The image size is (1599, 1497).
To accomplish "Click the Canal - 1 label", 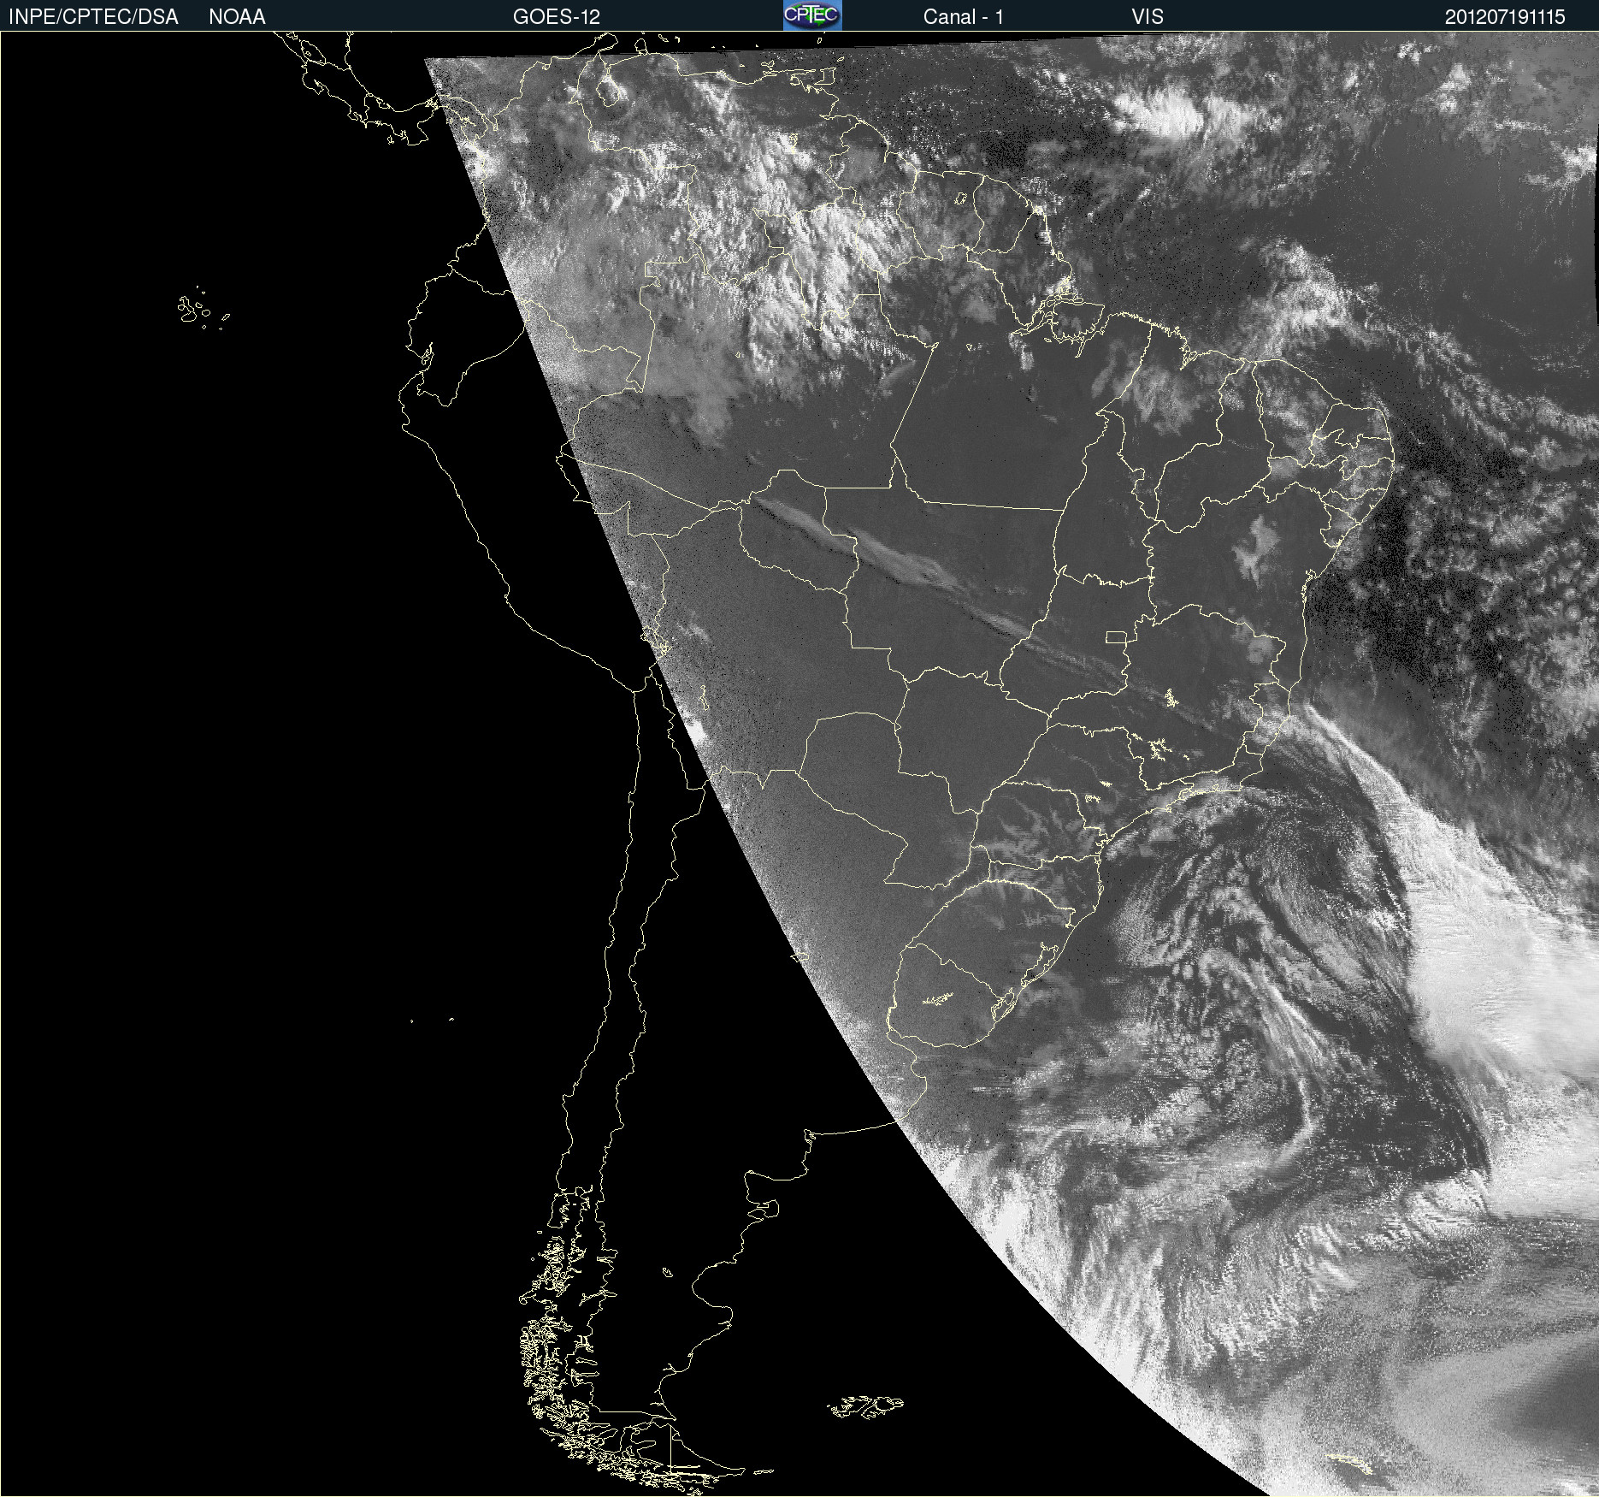I will 964,17.
